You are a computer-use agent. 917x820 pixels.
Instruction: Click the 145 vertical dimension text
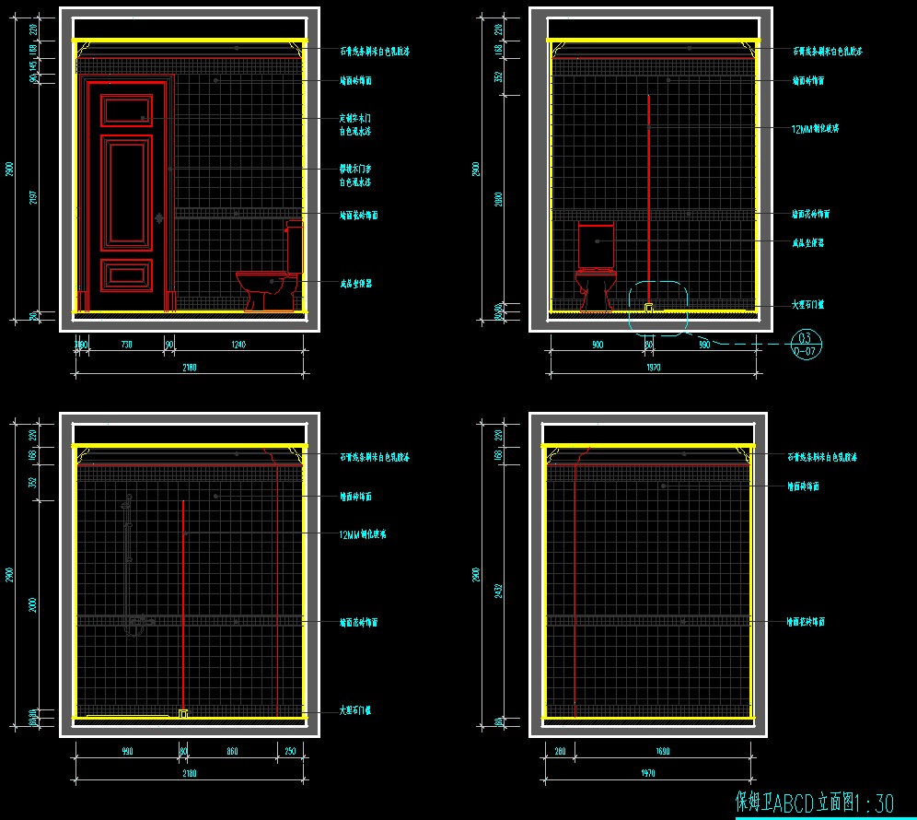click(x=33, y=66)
